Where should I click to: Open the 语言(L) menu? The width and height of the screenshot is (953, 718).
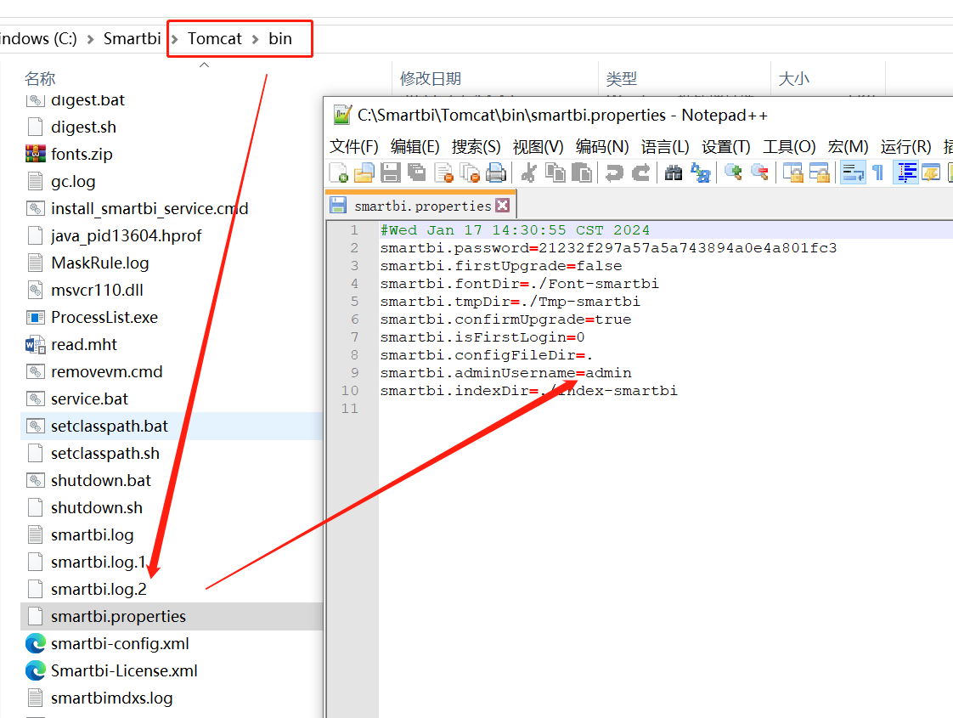click(x=665, y=146)
